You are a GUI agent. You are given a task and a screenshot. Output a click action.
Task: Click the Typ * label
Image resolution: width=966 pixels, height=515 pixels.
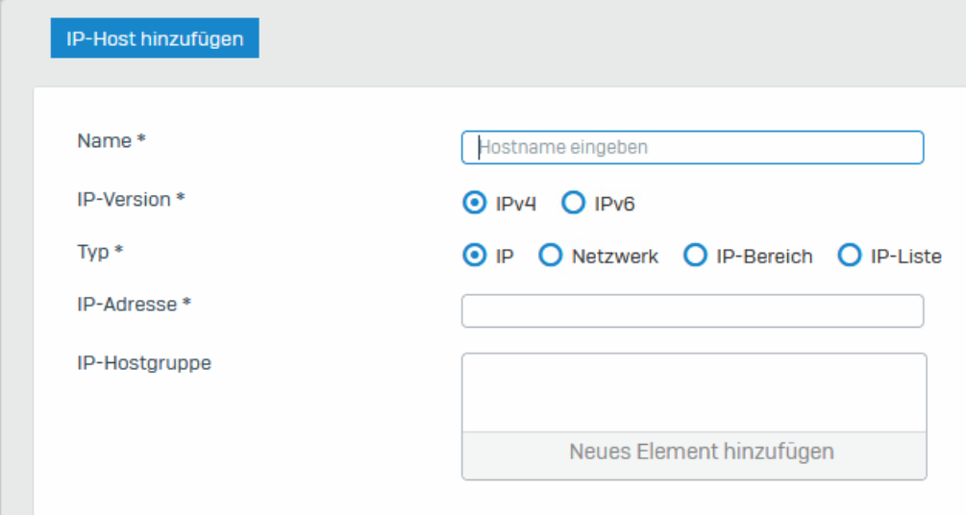(x=100, y=252)
